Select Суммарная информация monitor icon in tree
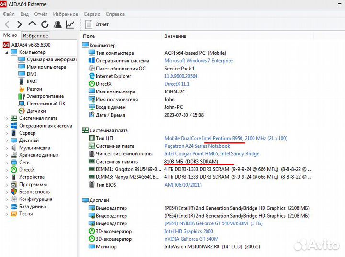Screen dimensions: 345x257 22,59
